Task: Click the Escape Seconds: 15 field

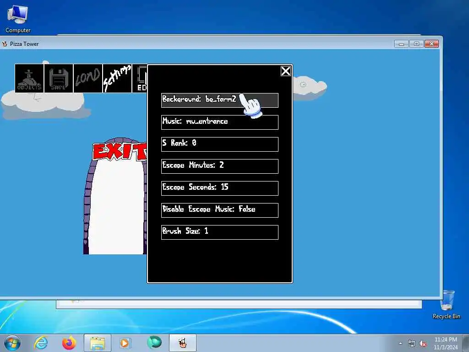Action: (219, 188)
